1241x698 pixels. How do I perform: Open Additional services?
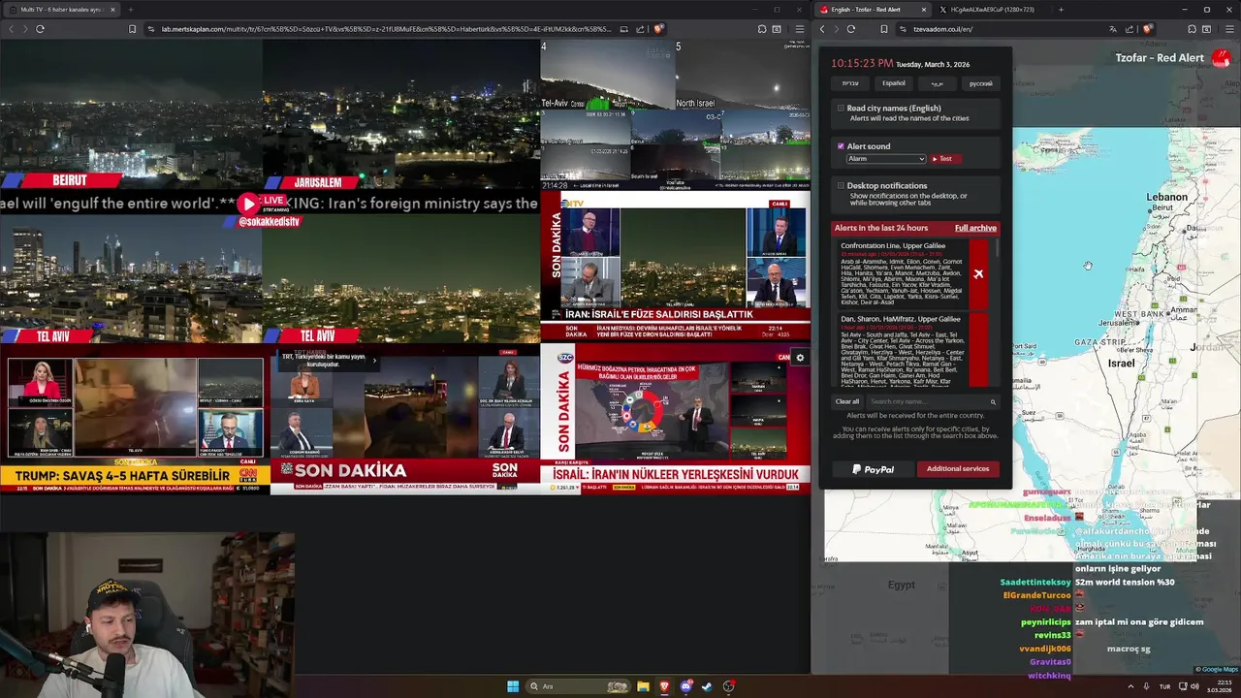958,469
